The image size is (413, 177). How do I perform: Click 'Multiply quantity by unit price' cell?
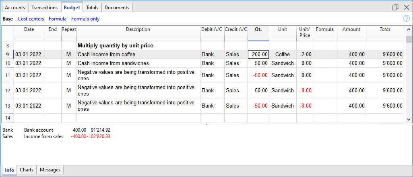click(138, 46)
